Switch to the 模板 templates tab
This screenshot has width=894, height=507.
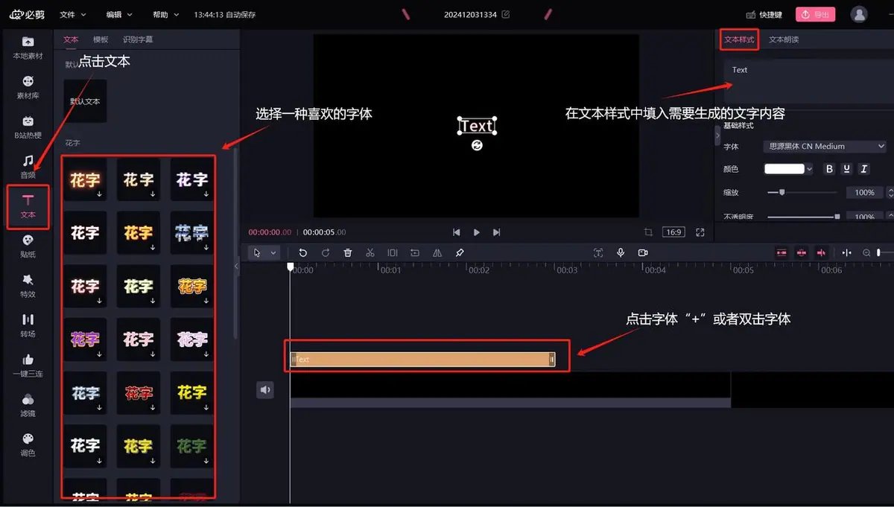101,39
